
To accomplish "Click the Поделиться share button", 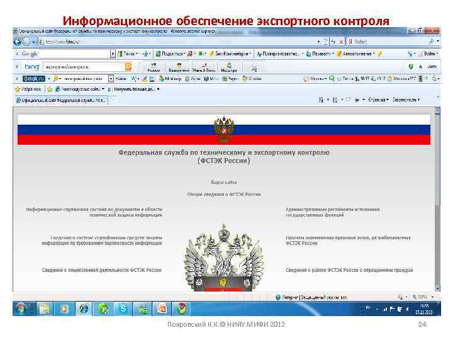I will (x=170, y=54).
